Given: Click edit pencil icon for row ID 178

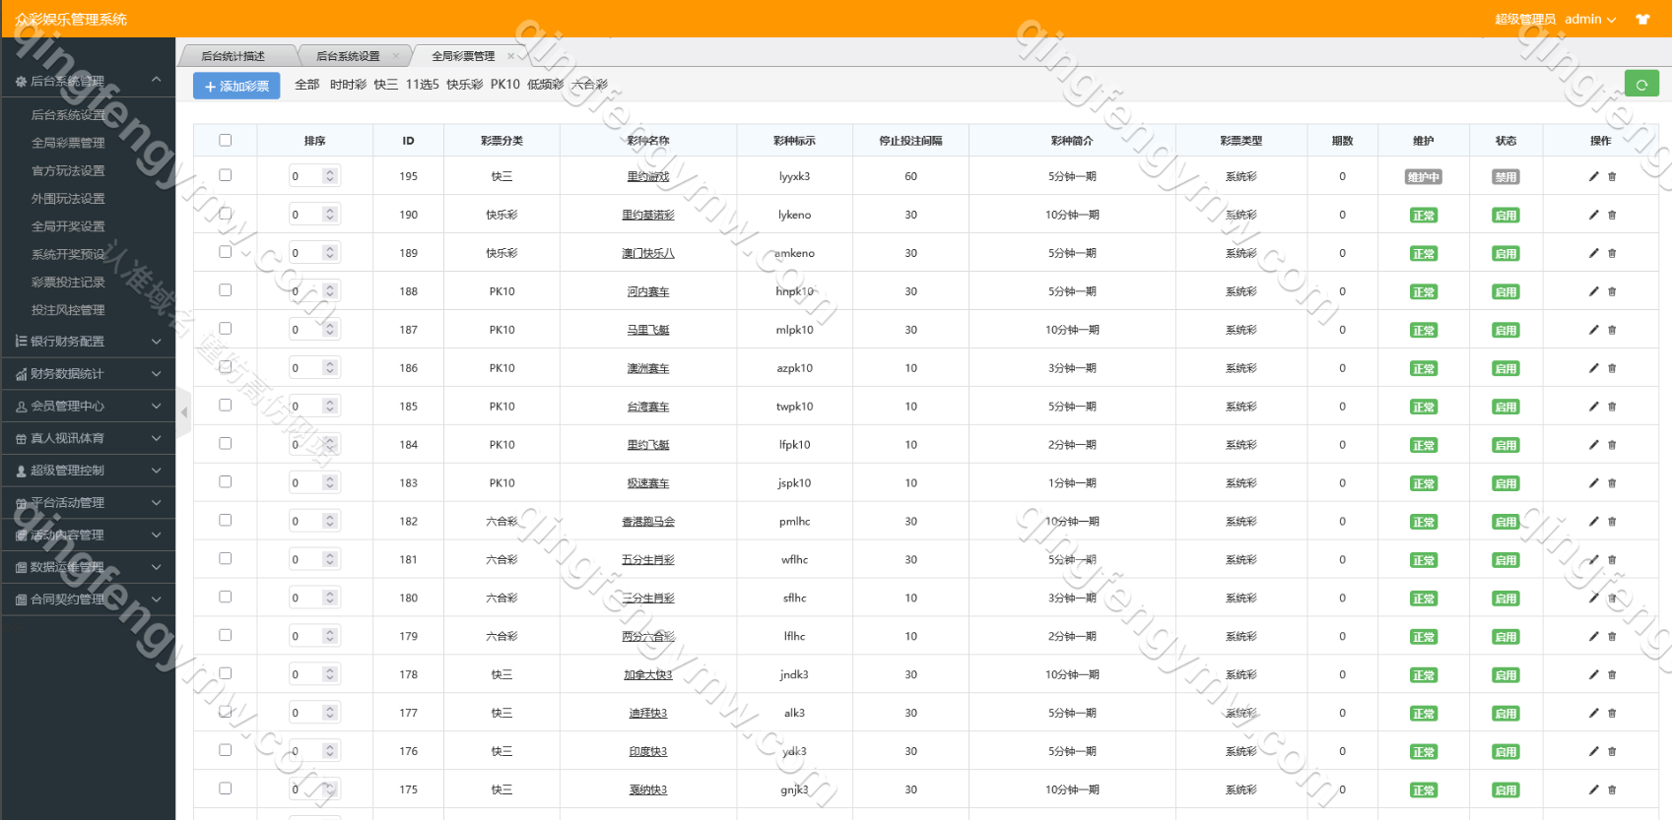Looking at the screenshot, I should pyautogui.click(x=1593, y=674).
